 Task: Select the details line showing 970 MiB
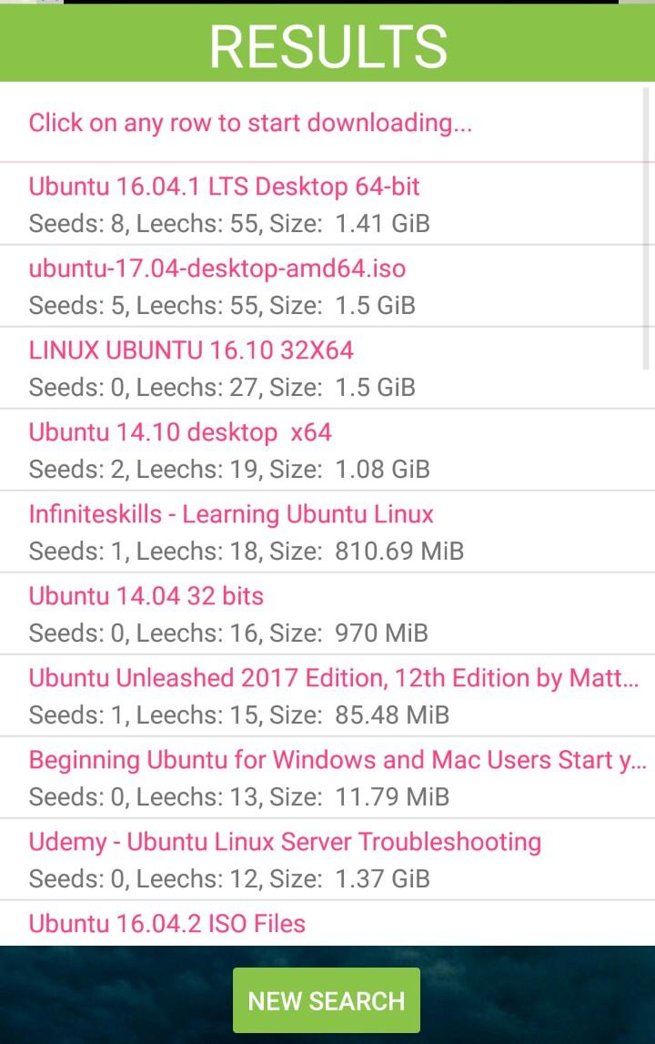point(228,633)
